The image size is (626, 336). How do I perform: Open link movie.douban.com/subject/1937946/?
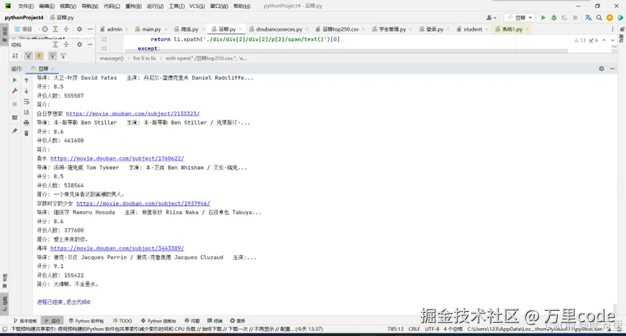tap(143, 203)
